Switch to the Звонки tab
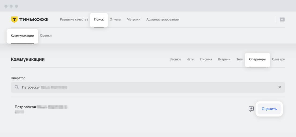This screenshot has width=296, height=137. (175, 59)
